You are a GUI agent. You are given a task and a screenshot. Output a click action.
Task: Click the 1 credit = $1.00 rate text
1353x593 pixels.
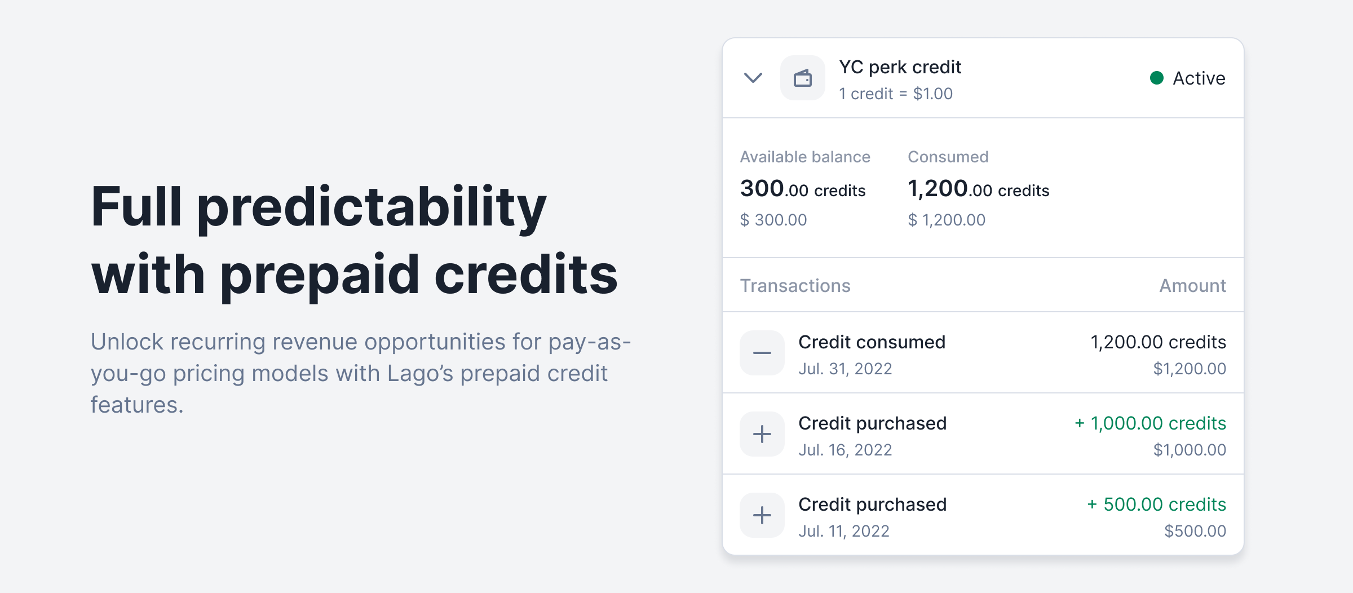[895, 94]
